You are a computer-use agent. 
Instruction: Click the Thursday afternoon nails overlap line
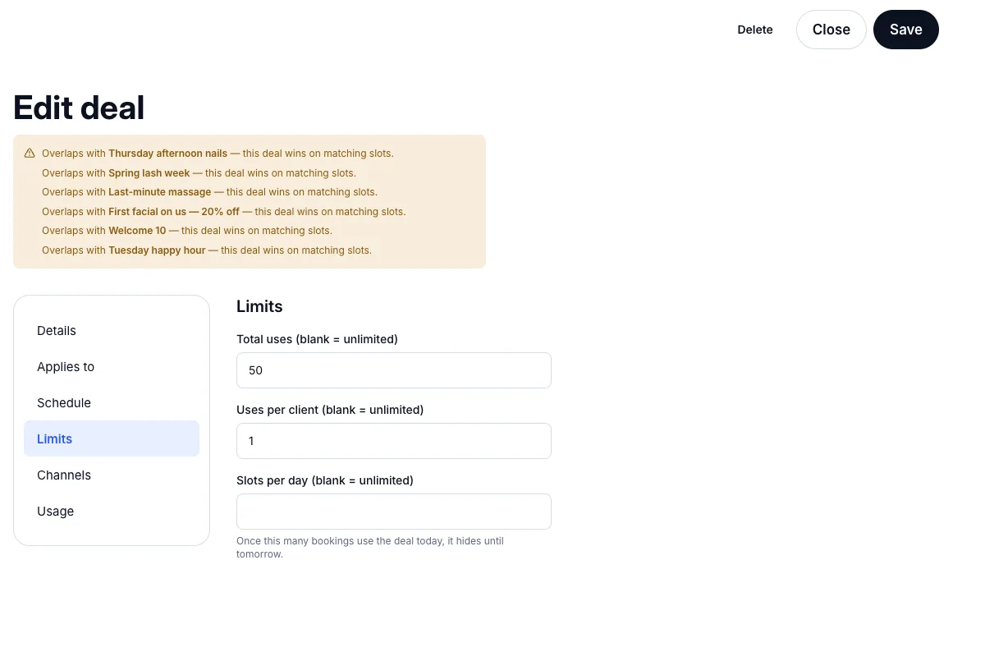[x=218, y=154]
